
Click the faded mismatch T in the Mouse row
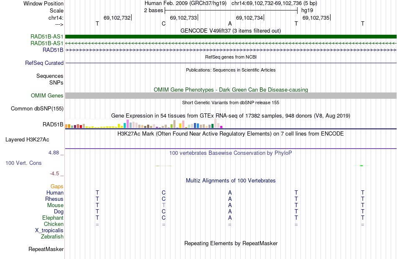click(163, 205)
